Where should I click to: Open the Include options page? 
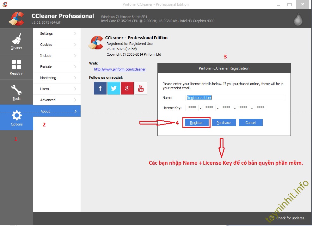pos(46,56)
